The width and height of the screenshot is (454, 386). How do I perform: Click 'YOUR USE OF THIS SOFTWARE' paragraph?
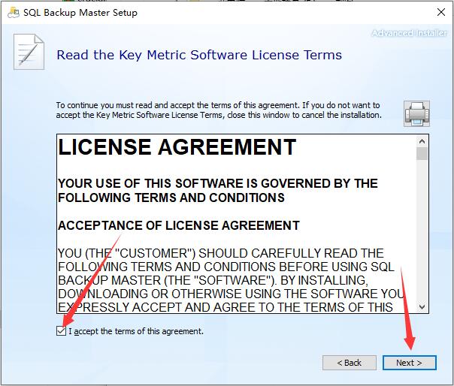click(218, 191)
